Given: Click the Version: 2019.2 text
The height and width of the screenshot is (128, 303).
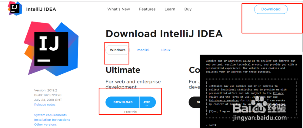Looking at the screenshot, I should (46, 90).
